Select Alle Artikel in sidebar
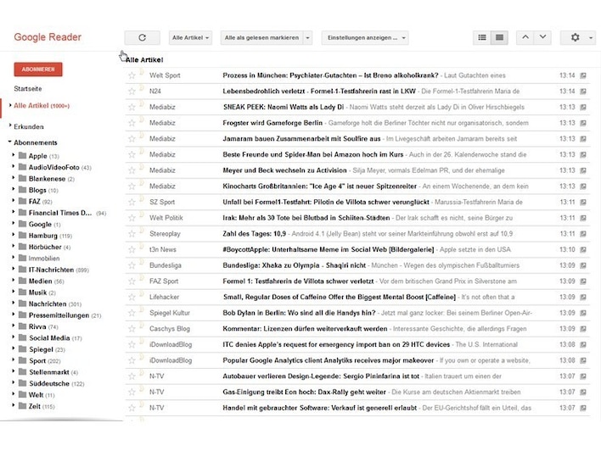Screen dimensions: 601x451 42,106
